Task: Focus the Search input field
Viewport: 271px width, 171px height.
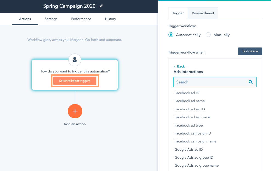Action: 211,82
